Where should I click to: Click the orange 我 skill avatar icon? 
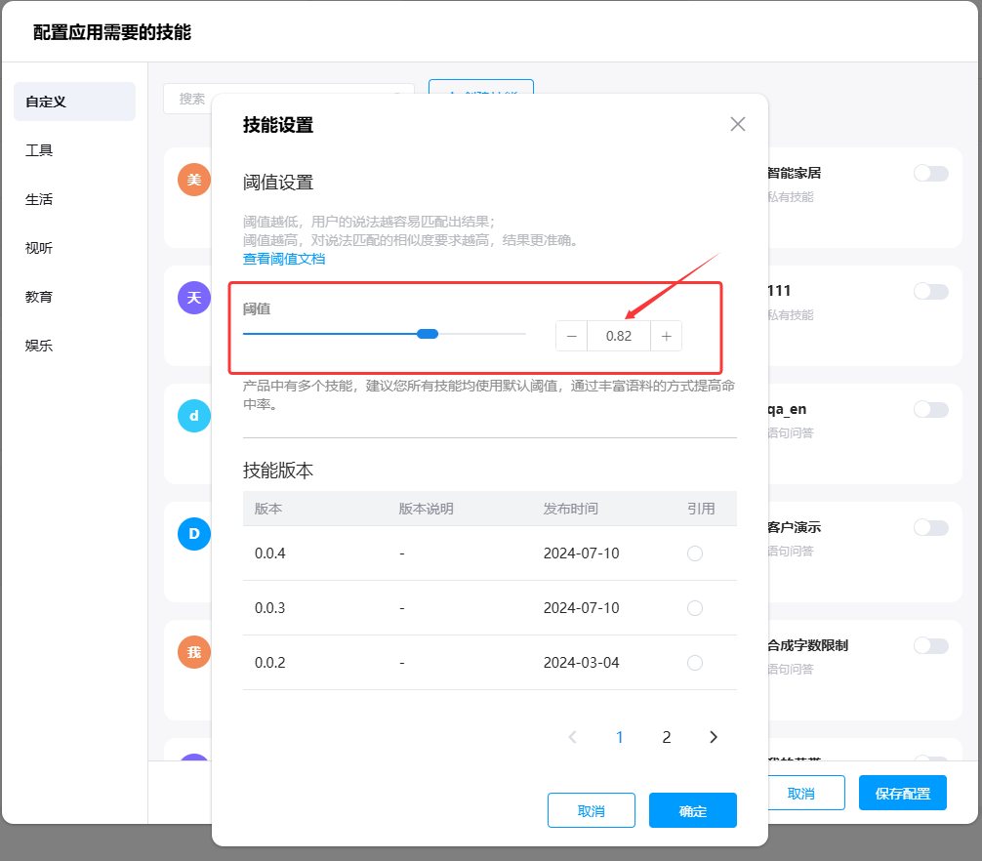coord(193,652)
